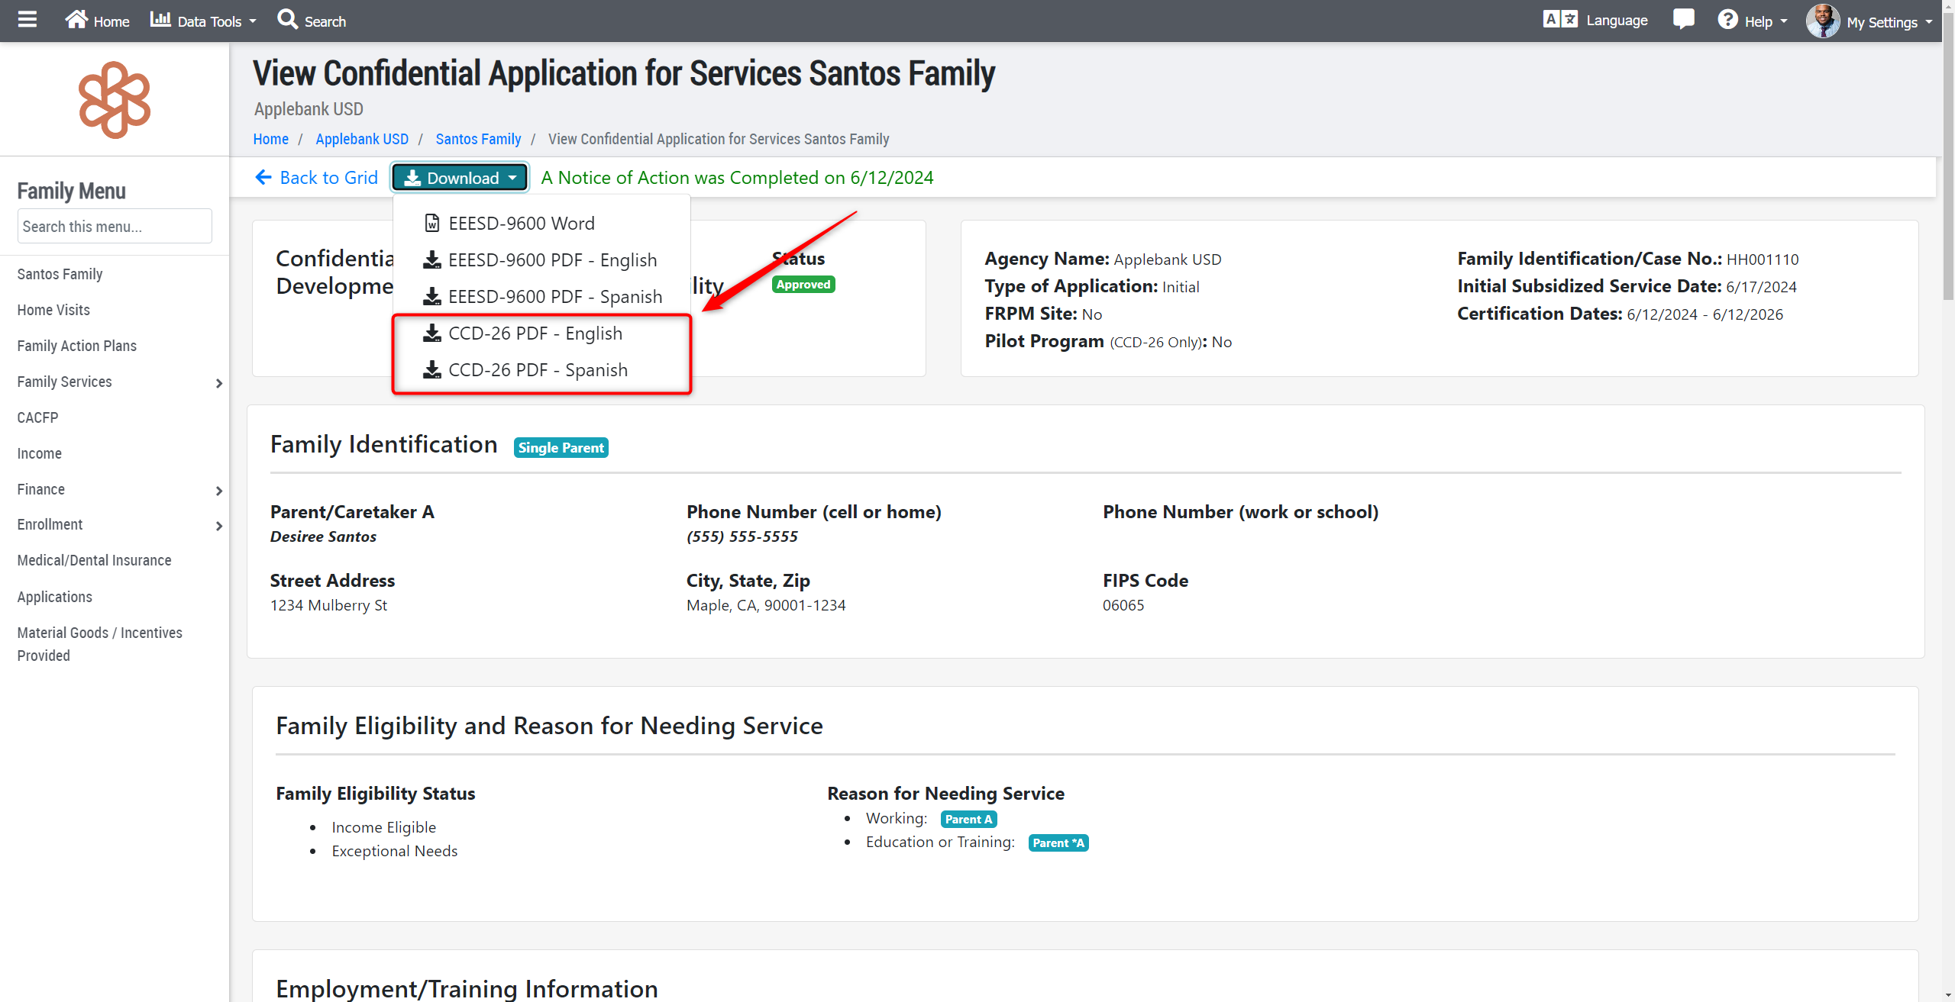Click the flower logo in sidebar
This screenshot has height=1002, width=1955.
115,100
